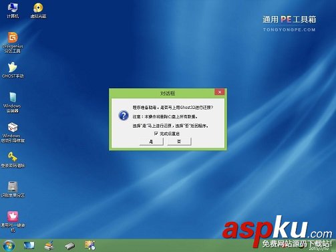
Task: Click the picture tool taskbar icon
Action: click(x=90, y=245)
